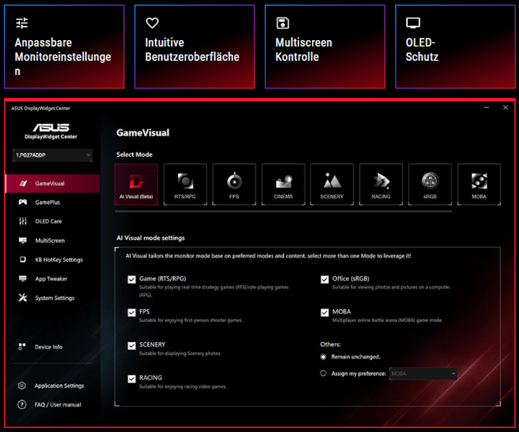Open the Assign my preference MOBA dropdown

coord(423,374)
